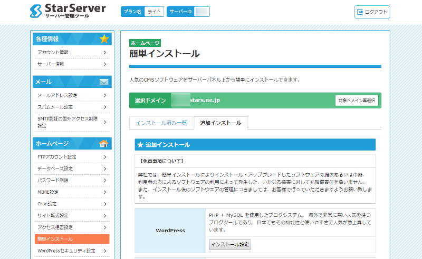The image size is (422, 259).
Task: Click the green ホームページ badge
Action: click(x=145, y=43)
